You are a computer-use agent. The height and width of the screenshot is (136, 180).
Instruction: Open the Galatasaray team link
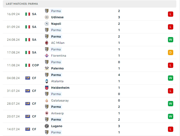[60, 100]
